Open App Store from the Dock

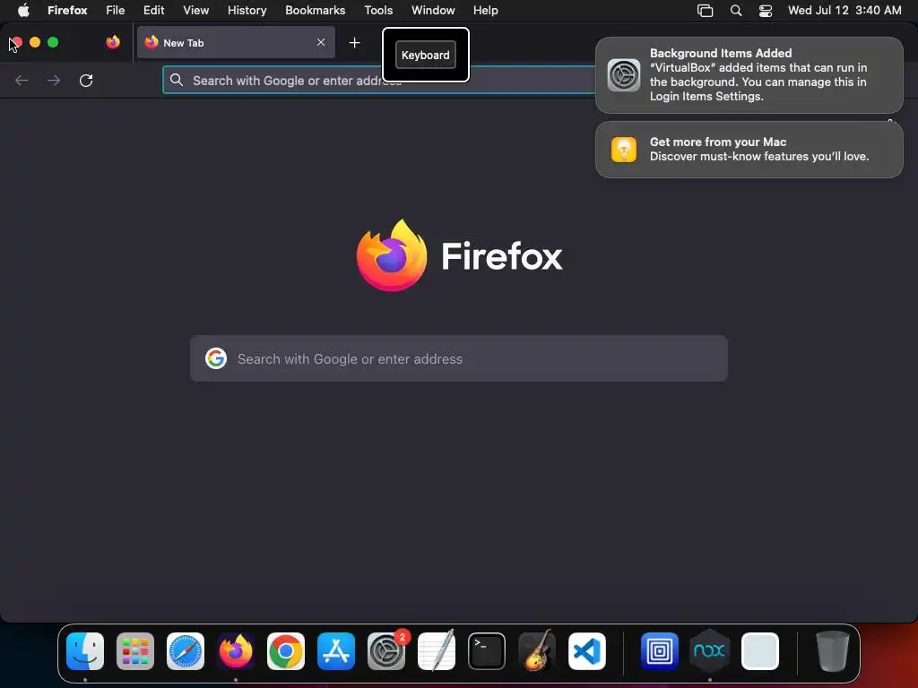[x=336, y=651]
